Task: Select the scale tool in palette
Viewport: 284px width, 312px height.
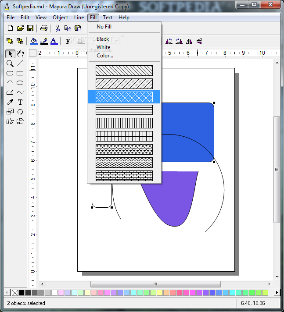Action: point(10,112)
